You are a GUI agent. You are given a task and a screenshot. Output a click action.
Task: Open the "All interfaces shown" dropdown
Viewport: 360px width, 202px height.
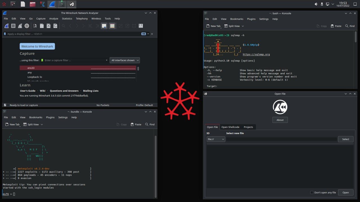(x=125, y=60)
